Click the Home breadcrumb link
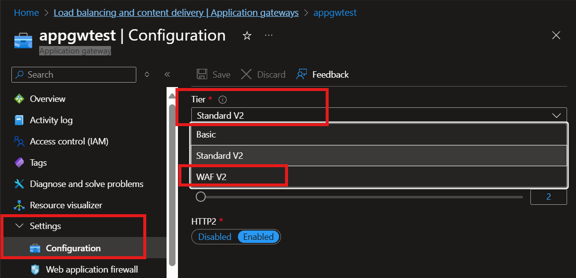The width and height of the screenshot is (576, 278). (x=26, y=12)
